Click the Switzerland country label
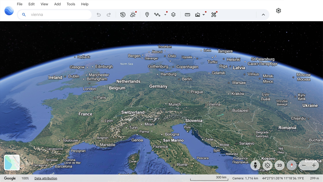The image size is (323, 182). (x=133, y=112)
